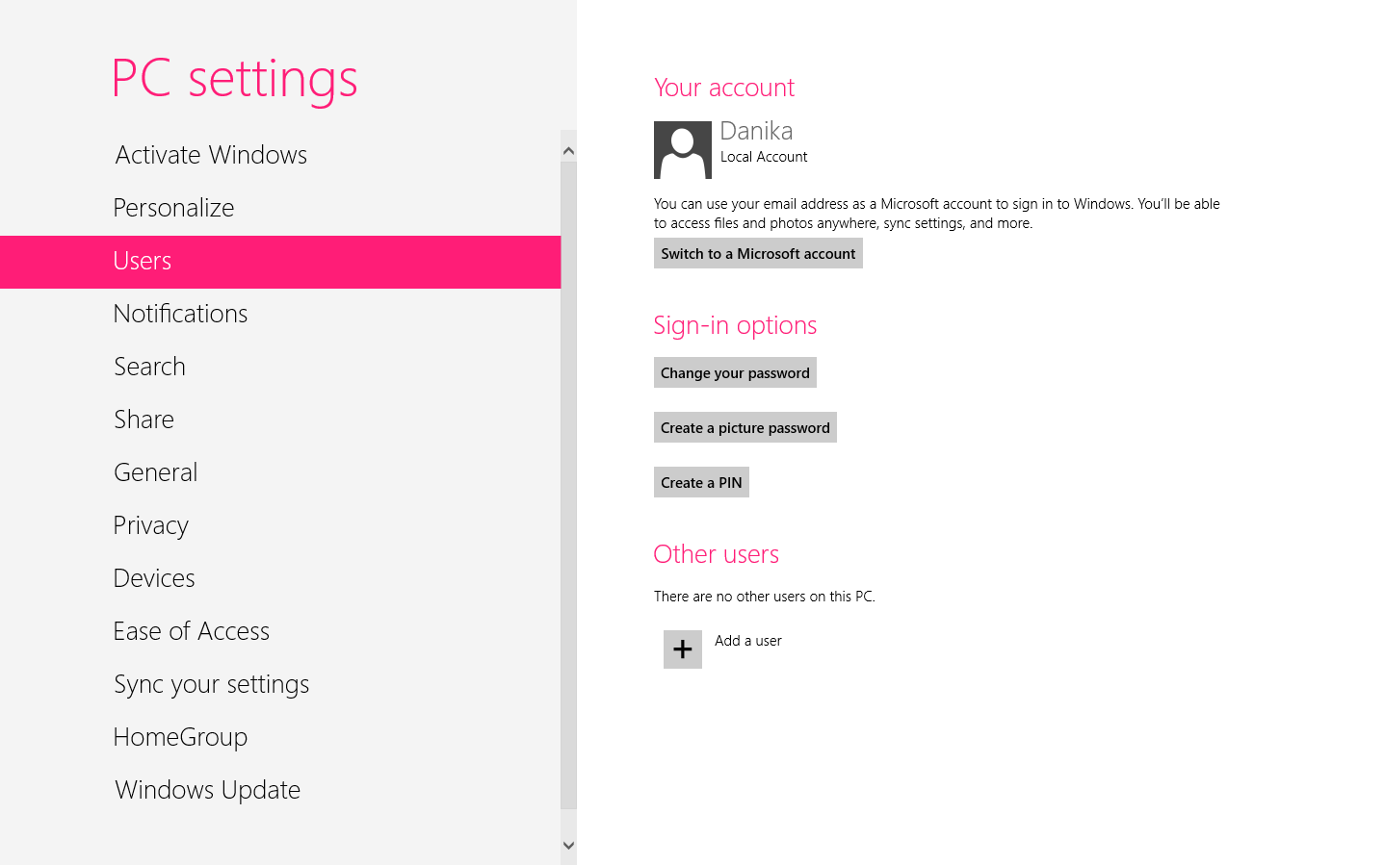
Task: Click the Danika user avatar picture
Action: (x=682, y=150)
